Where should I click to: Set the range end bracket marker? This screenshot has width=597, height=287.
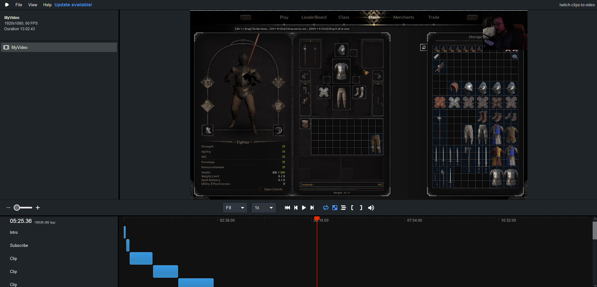tap(361, 208)
